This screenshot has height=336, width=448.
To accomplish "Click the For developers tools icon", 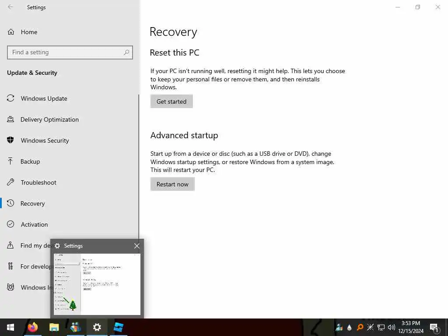I will [10, 266].
